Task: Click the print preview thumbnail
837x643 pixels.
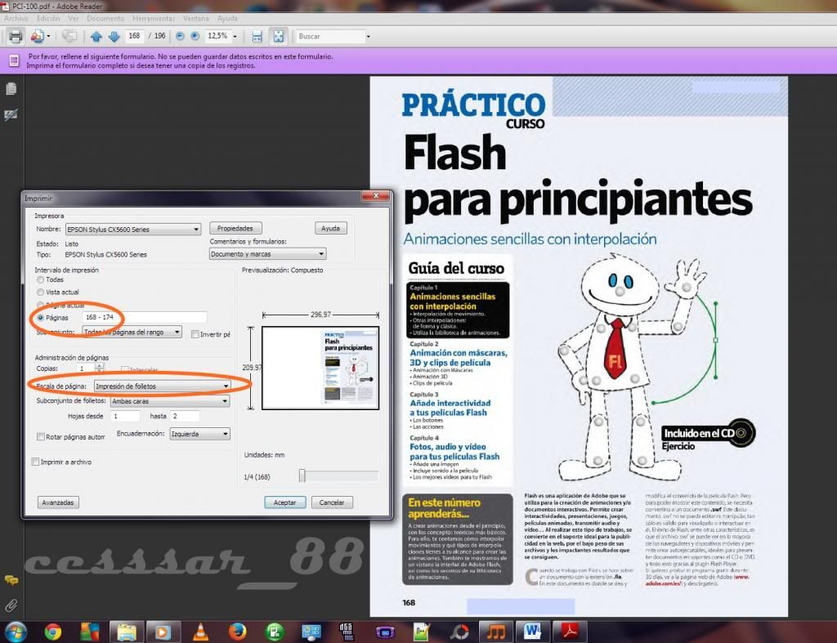Action: point(320,368)
